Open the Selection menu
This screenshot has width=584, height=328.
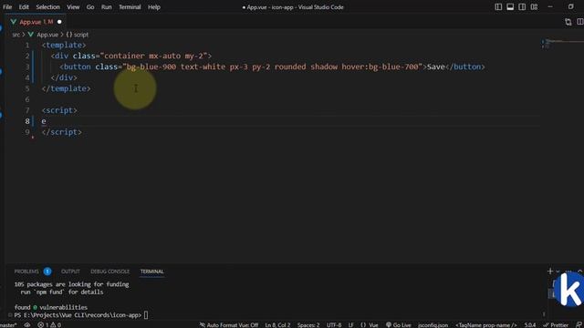click(47, 7)
